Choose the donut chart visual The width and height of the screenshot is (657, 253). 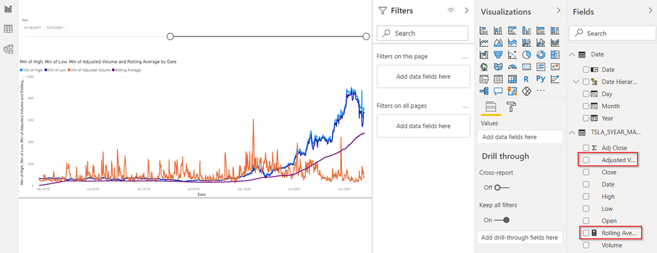[x=541, y=55]
